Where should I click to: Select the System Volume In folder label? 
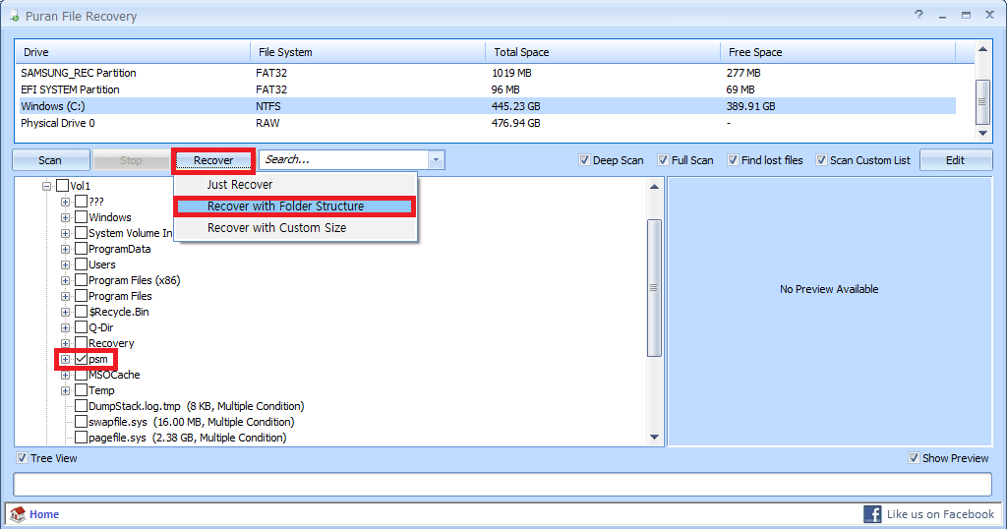tap(131, 233)
